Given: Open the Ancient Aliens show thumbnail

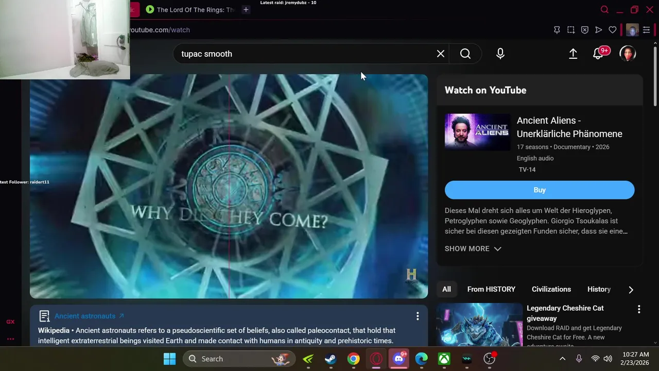Looking at the screenshot, I should (x=477, y=132).
